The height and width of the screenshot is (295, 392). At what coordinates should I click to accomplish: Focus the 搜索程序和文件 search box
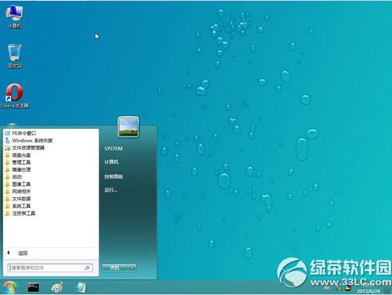pyautogui.click(x=50, y=268)
